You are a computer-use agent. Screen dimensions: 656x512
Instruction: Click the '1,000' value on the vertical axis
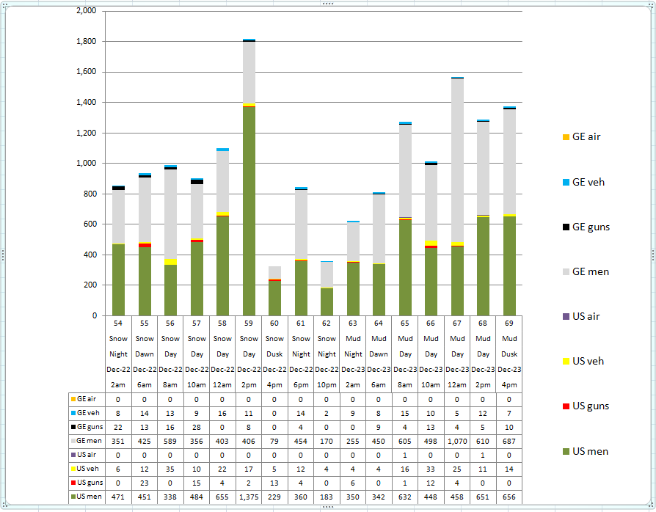86,163
